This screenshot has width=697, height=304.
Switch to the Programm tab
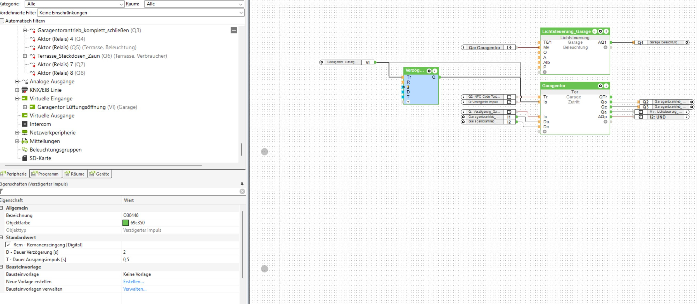46,174
